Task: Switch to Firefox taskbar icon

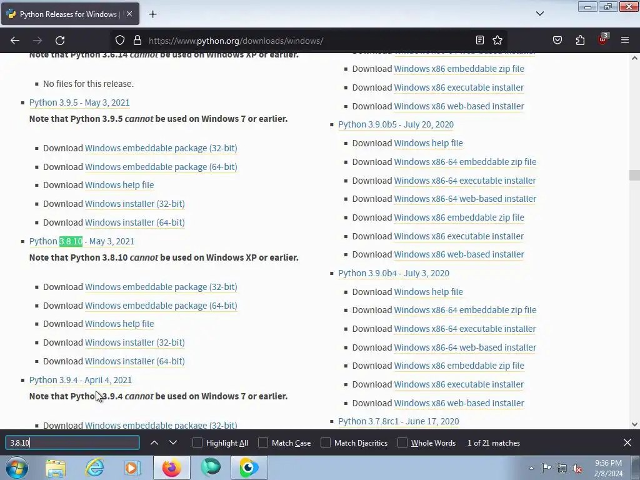Action: point(171,468)
